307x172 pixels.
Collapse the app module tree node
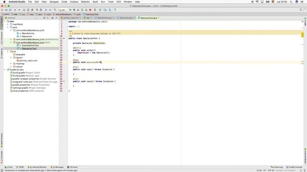point(5,21)
